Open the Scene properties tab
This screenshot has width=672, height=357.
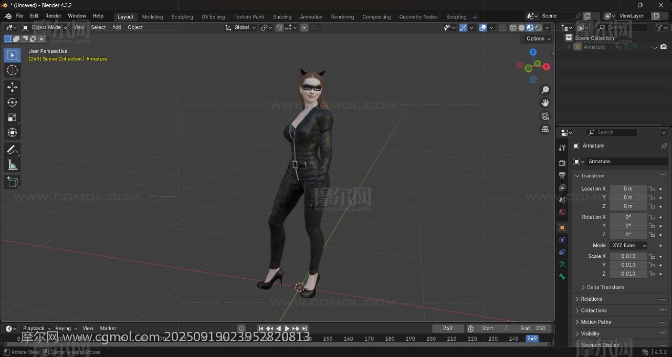pyautogui.click(x=562, y=199)
